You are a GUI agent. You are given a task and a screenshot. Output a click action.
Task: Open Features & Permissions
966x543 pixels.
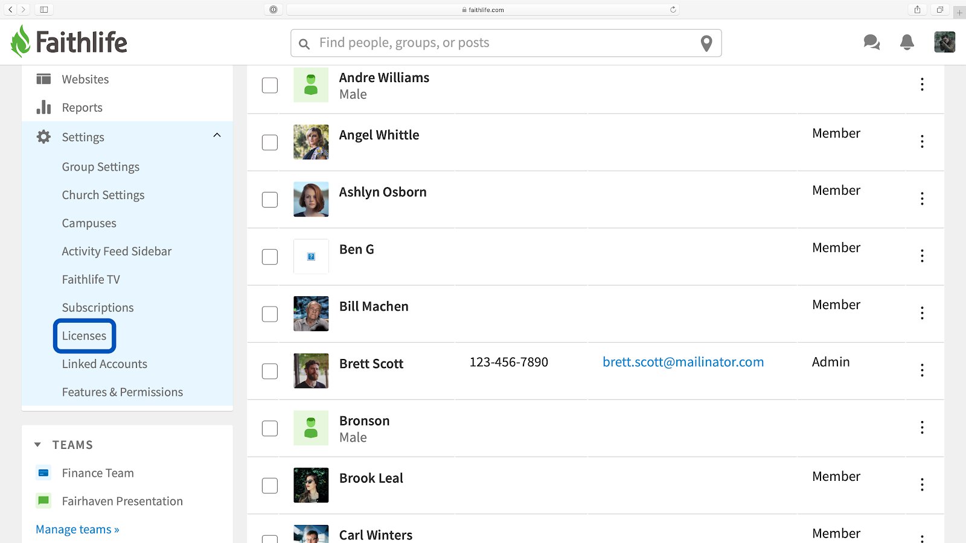(123, 392)
